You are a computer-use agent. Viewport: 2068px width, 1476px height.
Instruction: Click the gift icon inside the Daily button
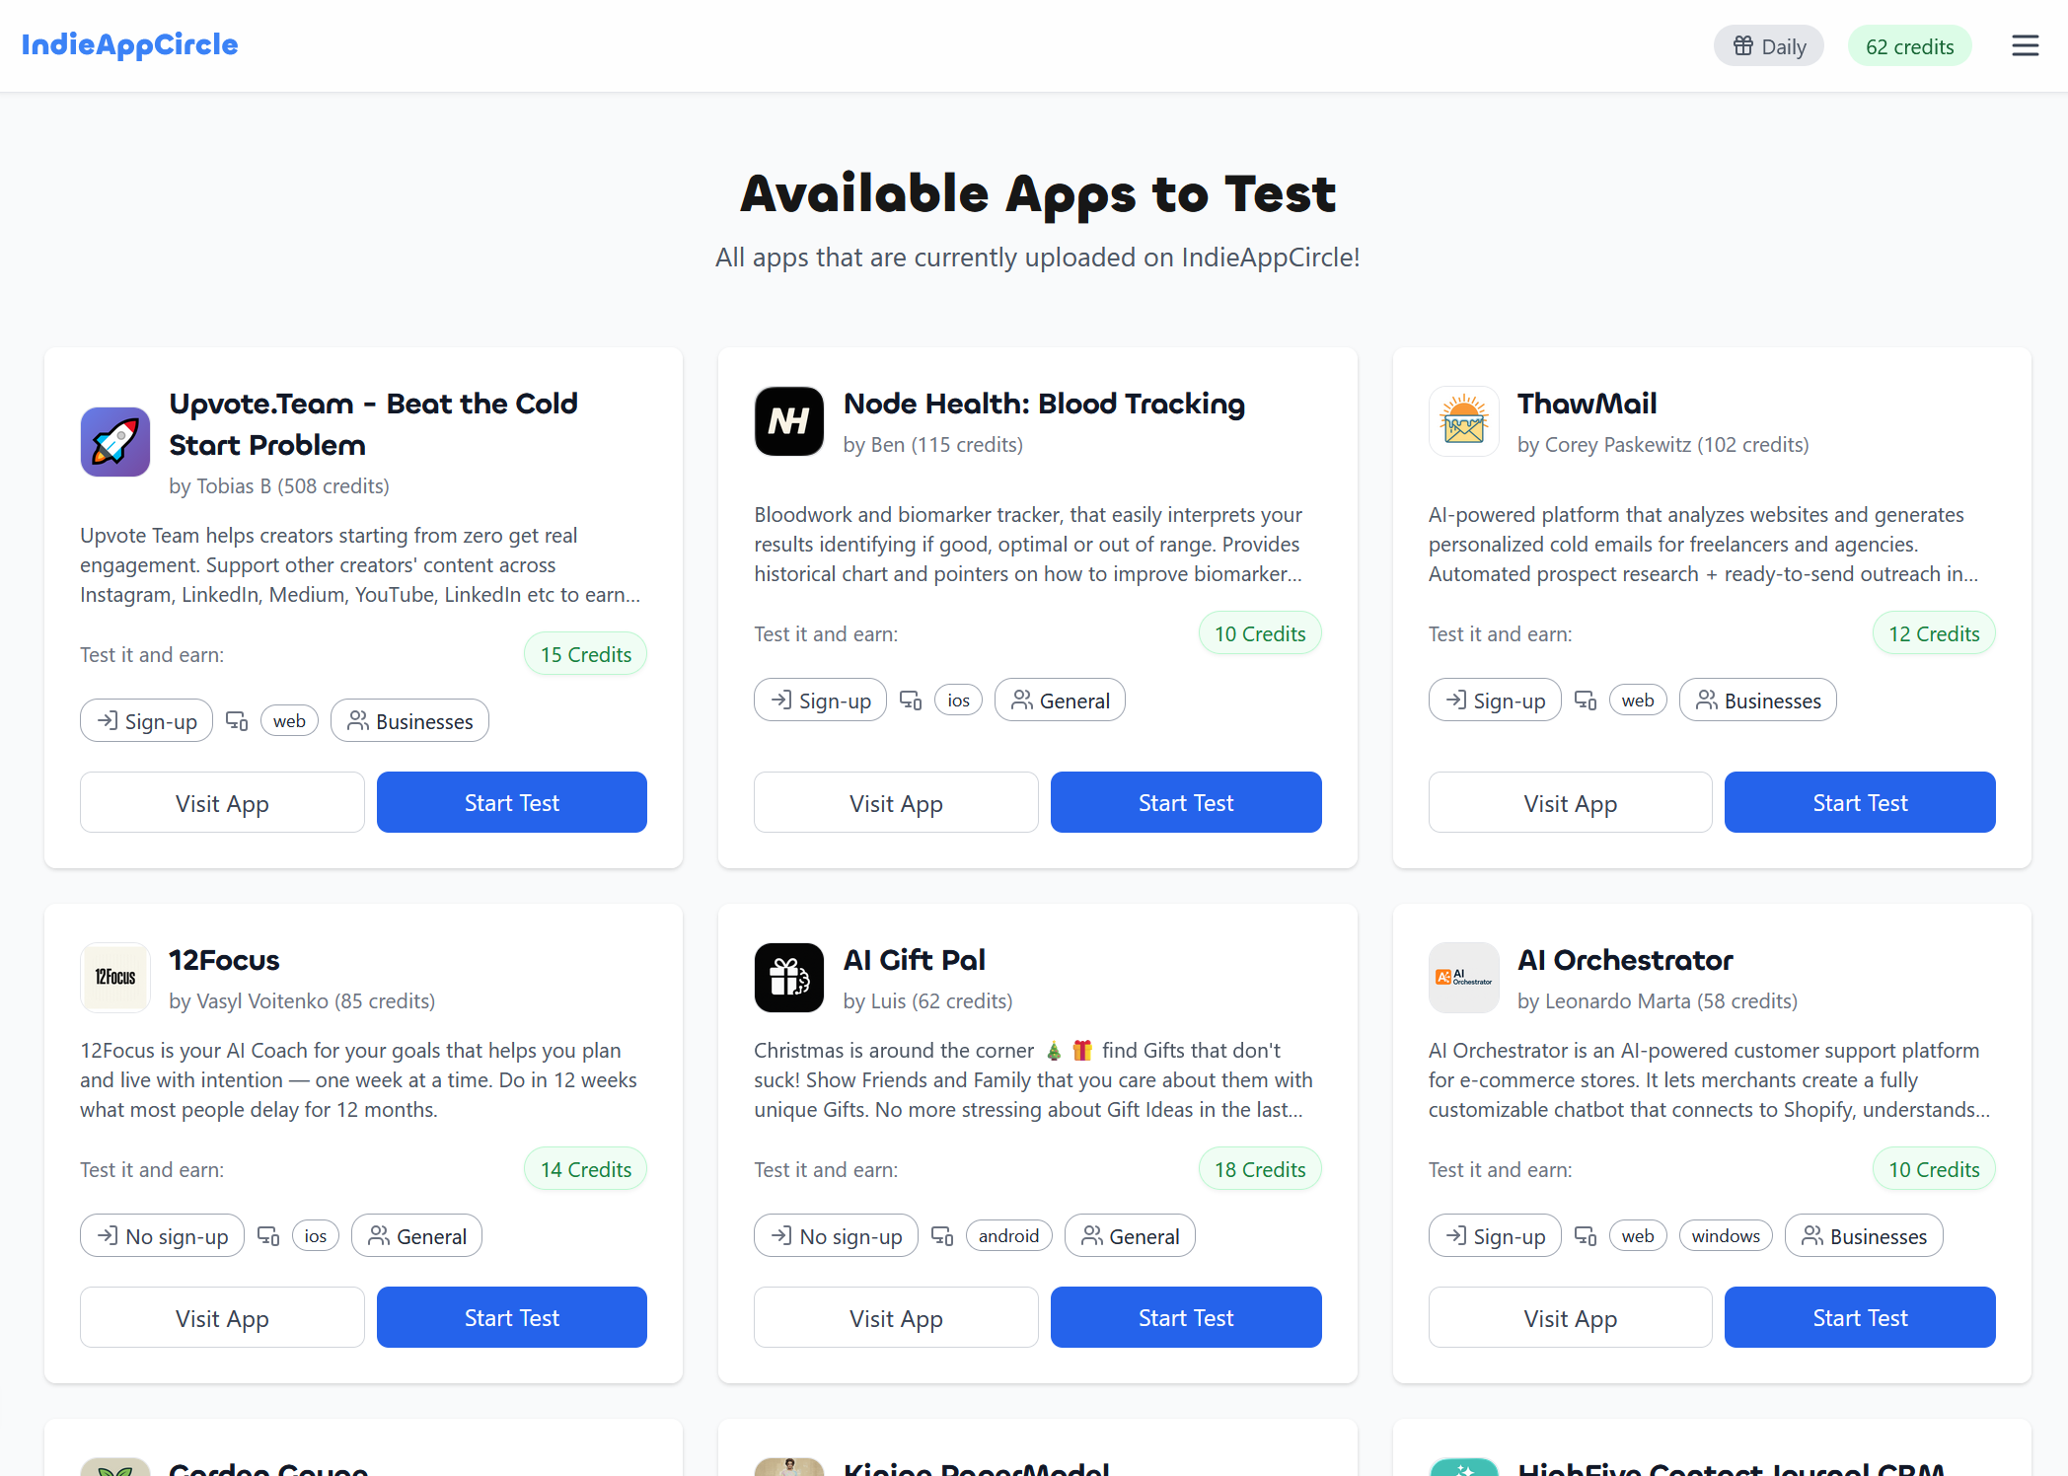pyautogui.click(x=1742, y=45)
